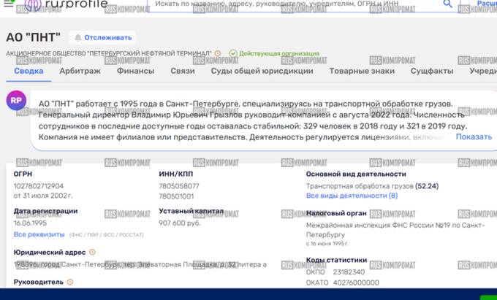Click the bell icon beside Отслеживать
497x300 pixels.
click(x=77, y=38)
